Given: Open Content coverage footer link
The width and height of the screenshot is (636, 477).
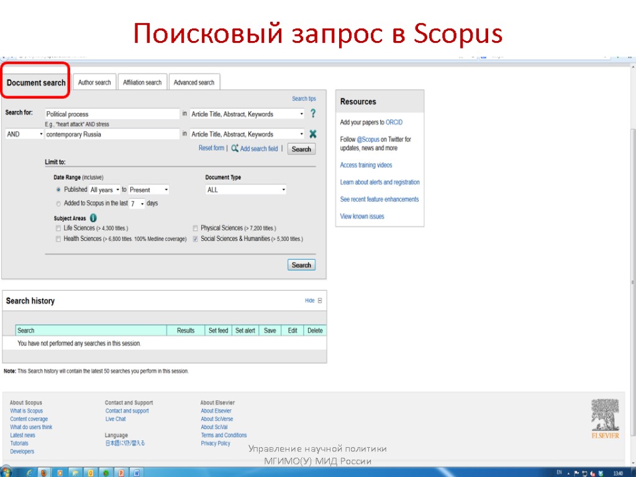Looking at the screenshot, I should (x=29, y=419).
